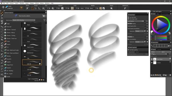Open Layers panel options menu
The width and height of the screenshot is (172, 96).
point(171,49)
